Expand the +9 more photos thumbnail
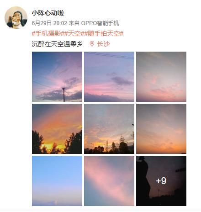Image resolution: width=201 pixels, height=212 pixels. [161, 181]
